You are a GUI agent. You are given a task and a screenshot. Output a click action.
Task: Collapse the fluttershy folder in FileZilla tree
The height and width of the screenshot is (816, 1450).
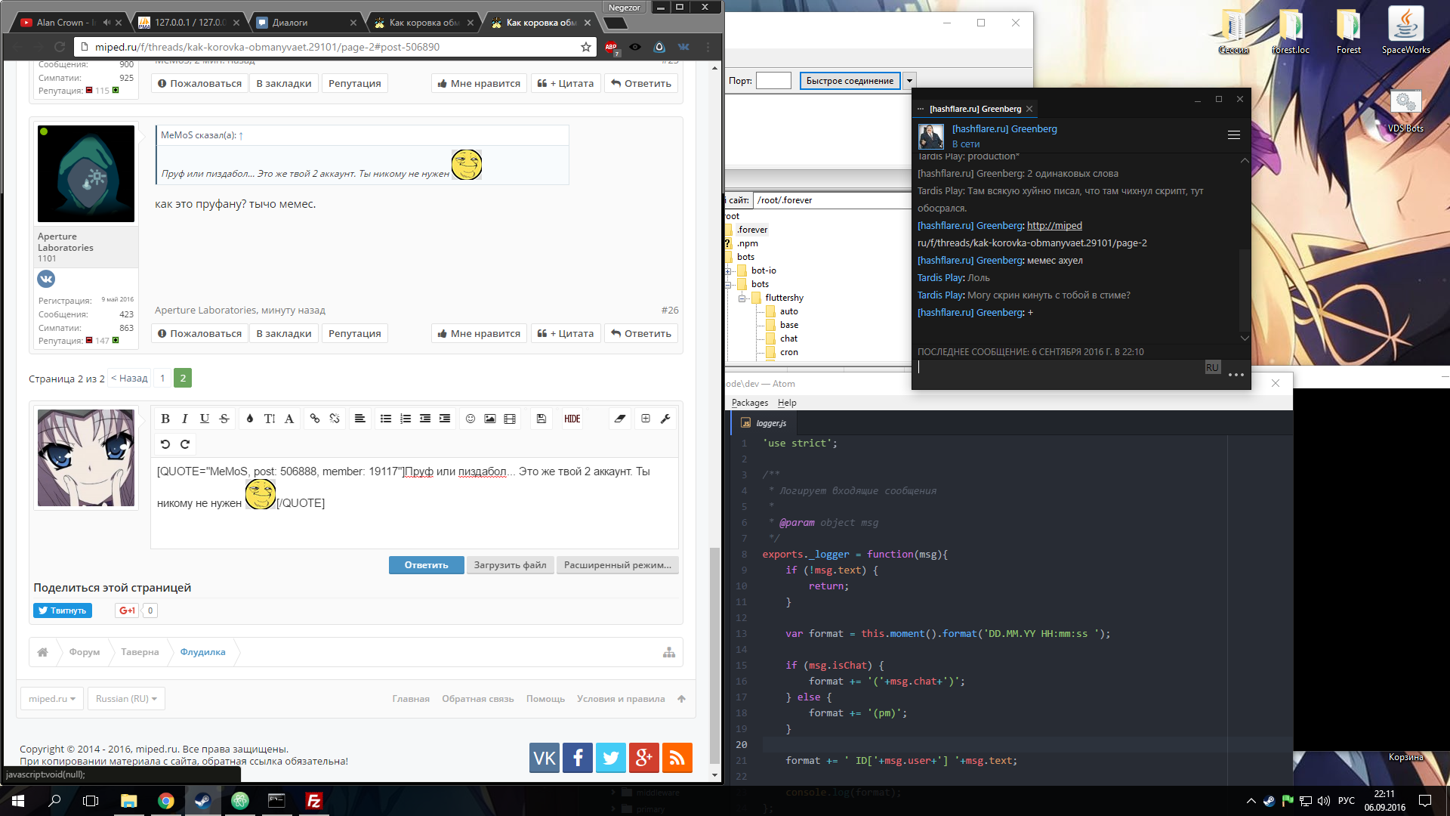click(742, 298)
